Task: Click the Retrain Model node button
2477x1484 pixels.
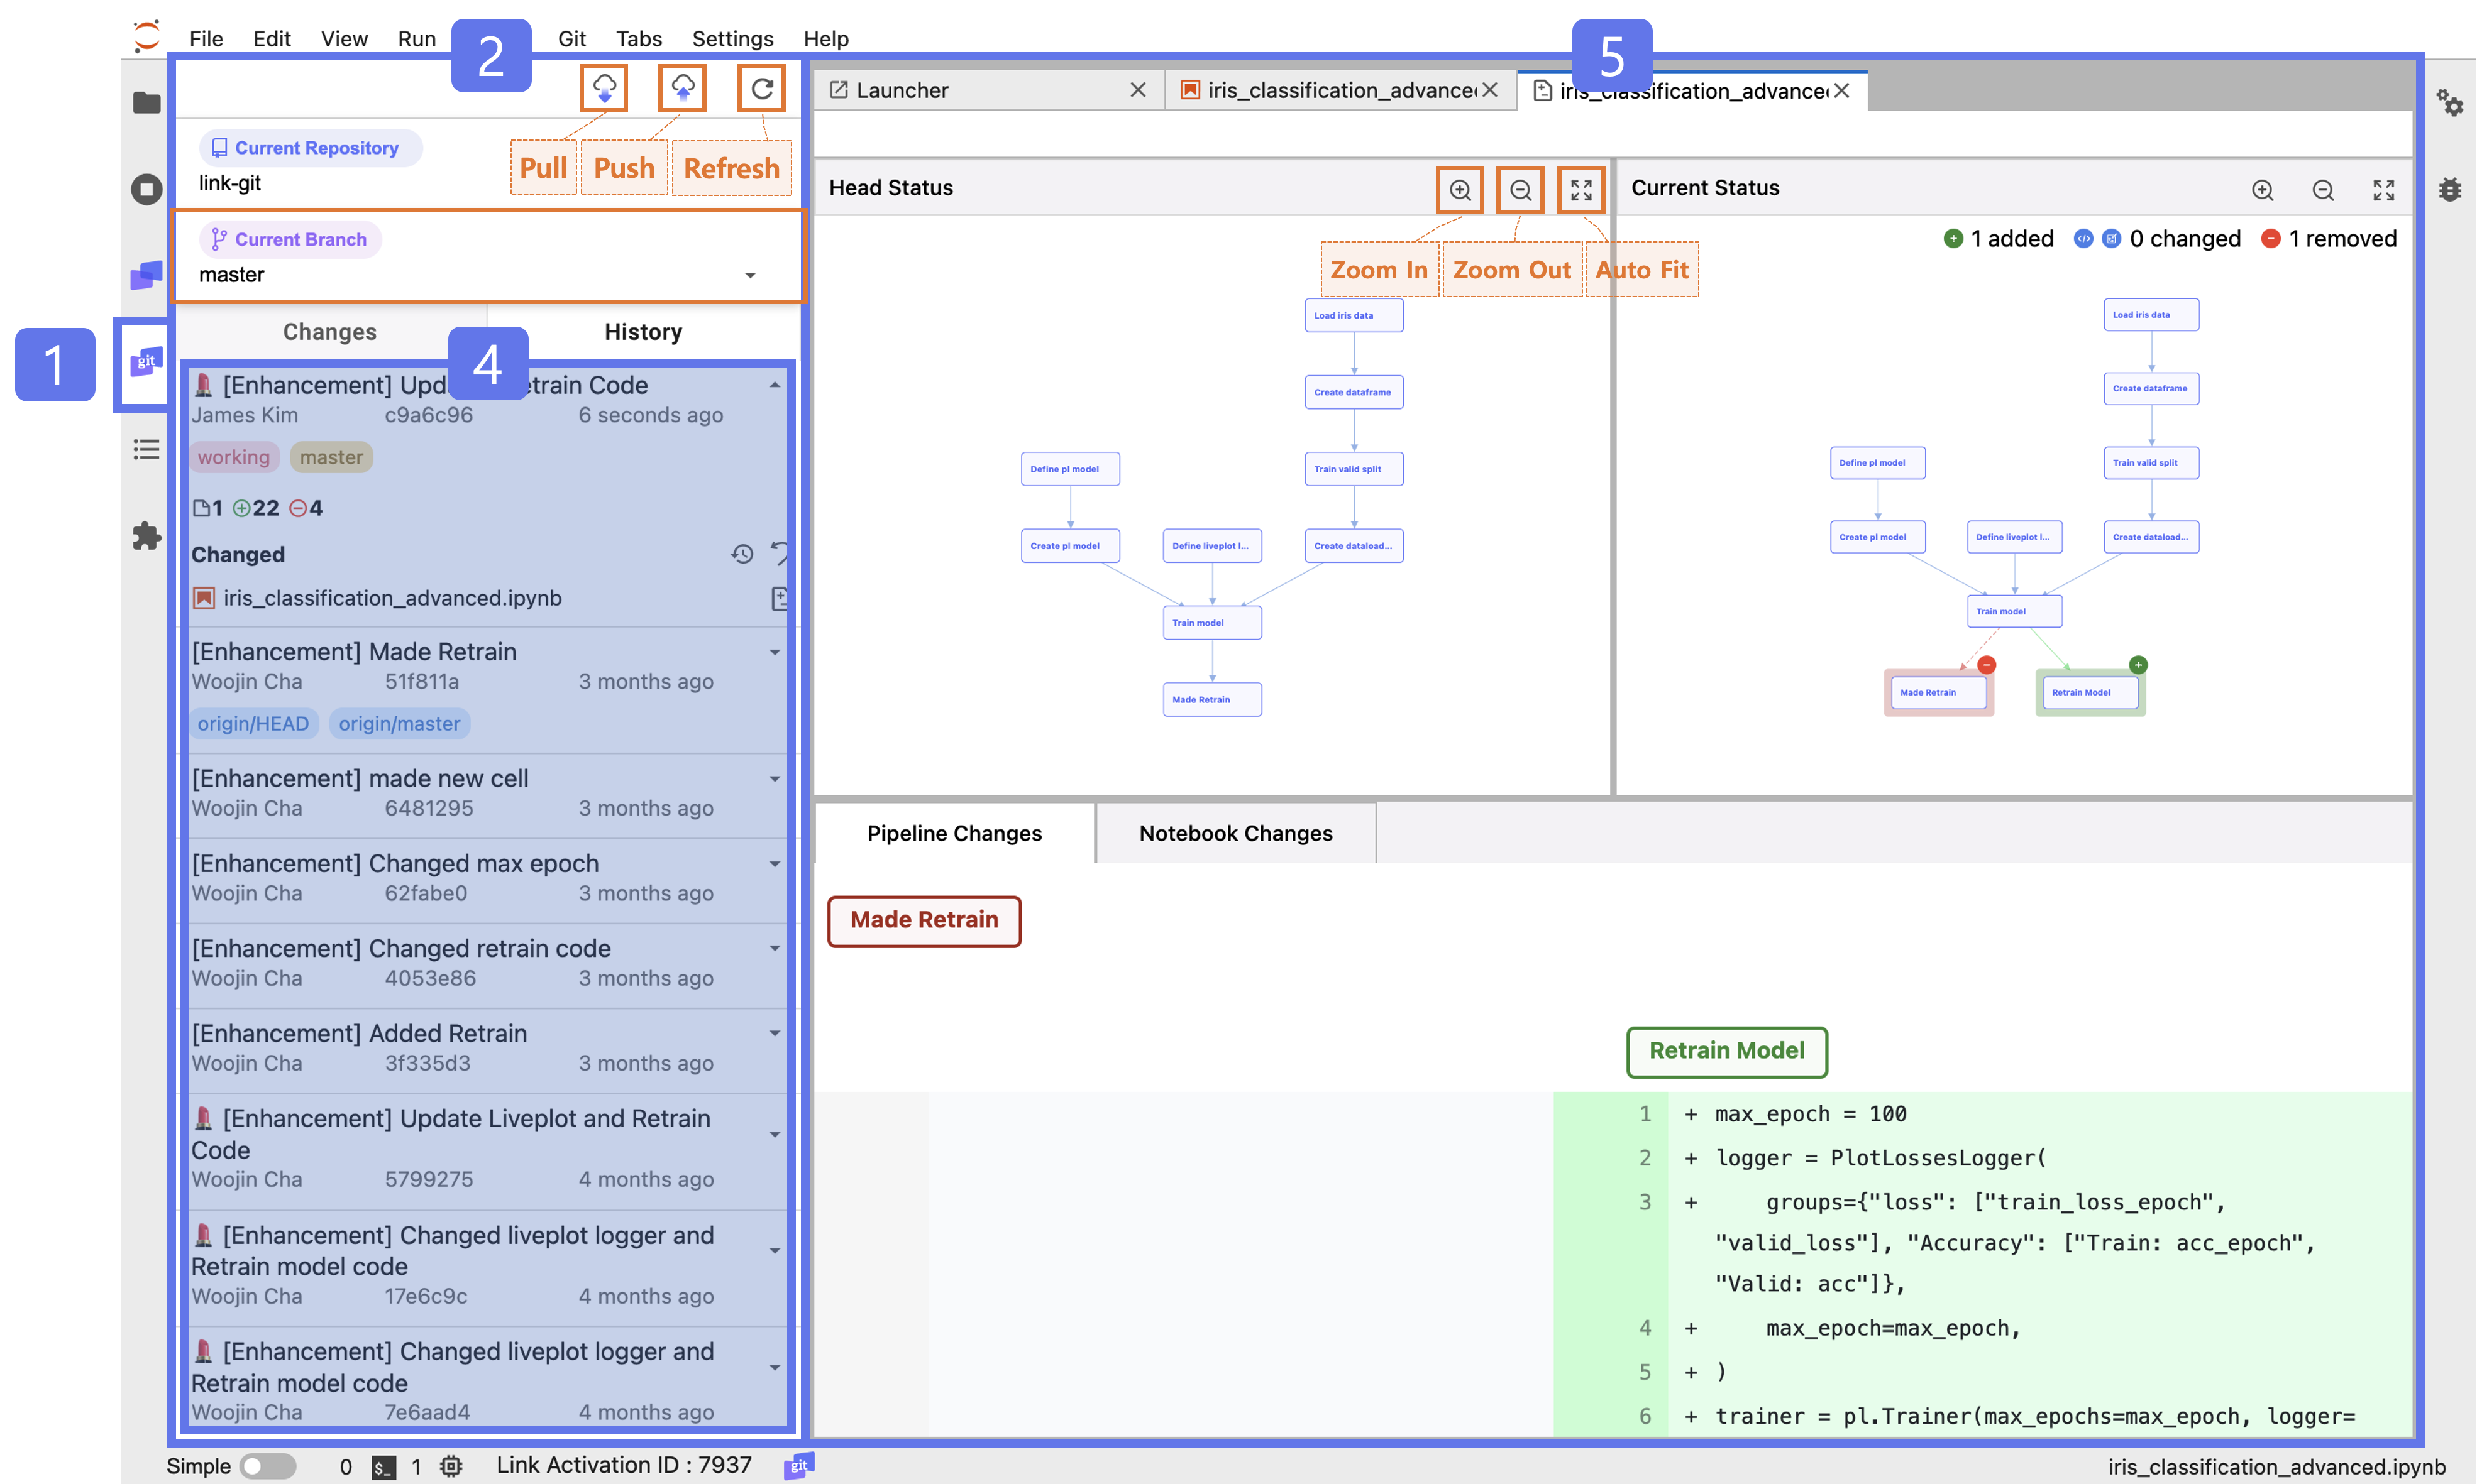Action: pyautogui.click(x=1726, y=1051)
